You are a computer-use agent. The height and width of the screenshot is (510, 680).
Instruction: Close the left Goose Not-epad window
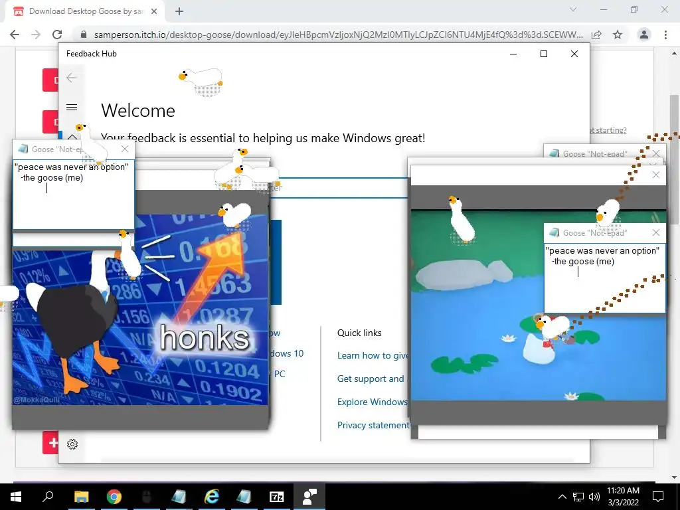125,149
